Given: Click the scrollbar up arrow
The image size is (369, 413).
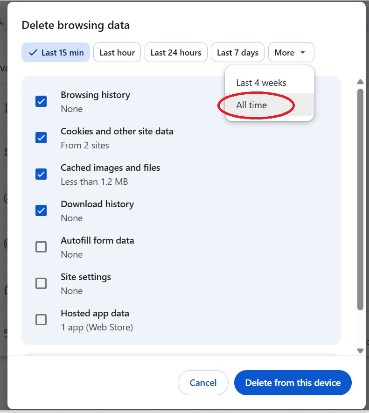Looking at the screenshot, I should (x=360, y=82).
